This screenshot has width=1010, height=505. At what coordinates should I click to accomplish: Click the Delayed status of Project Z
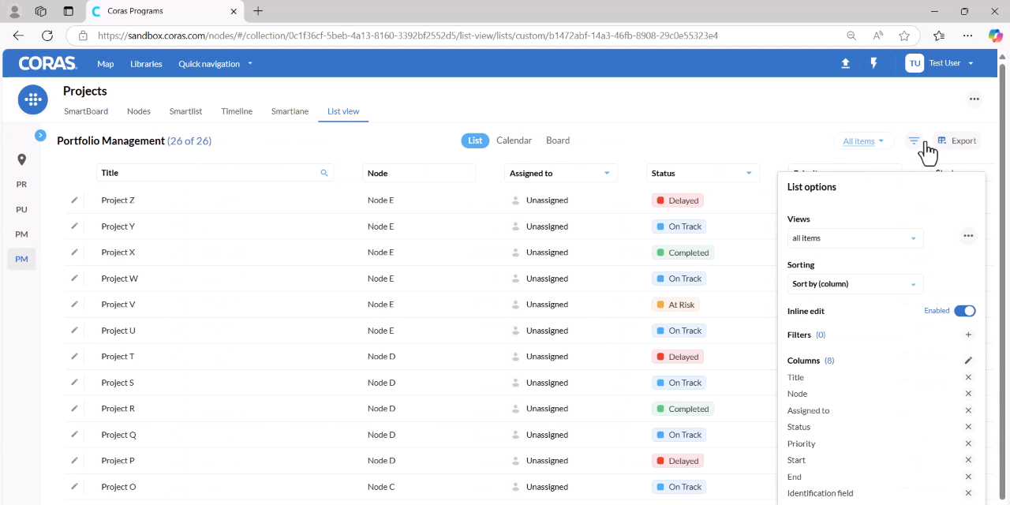click(x=678, y=200)
